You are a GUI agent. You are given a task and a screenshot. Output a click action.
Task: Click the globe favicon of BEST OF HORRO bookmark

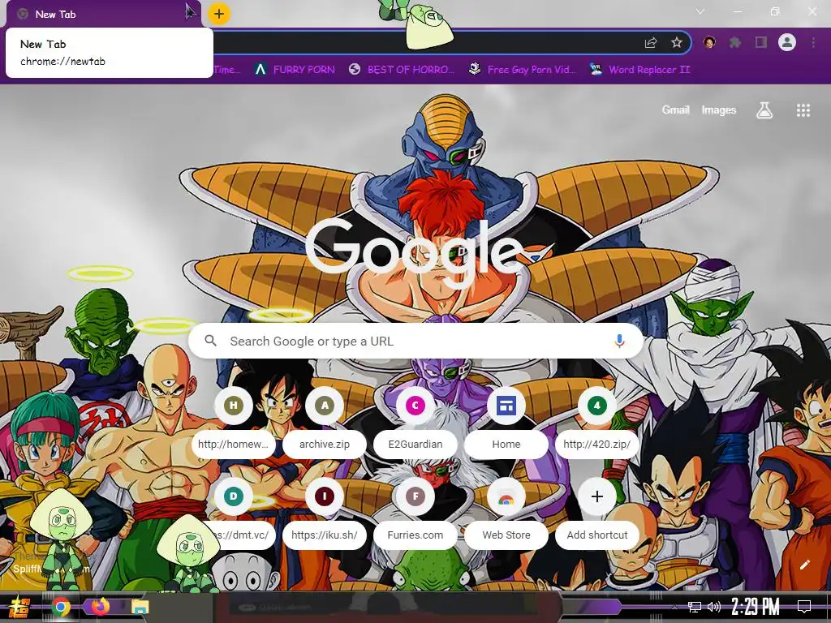click(355, 70)
